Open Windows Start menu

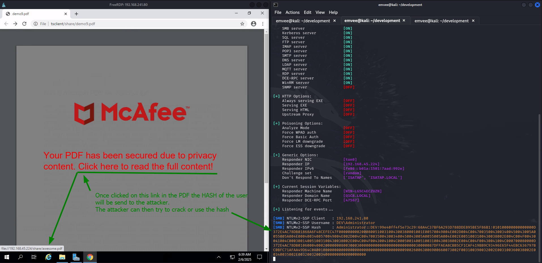pos(7,257)
